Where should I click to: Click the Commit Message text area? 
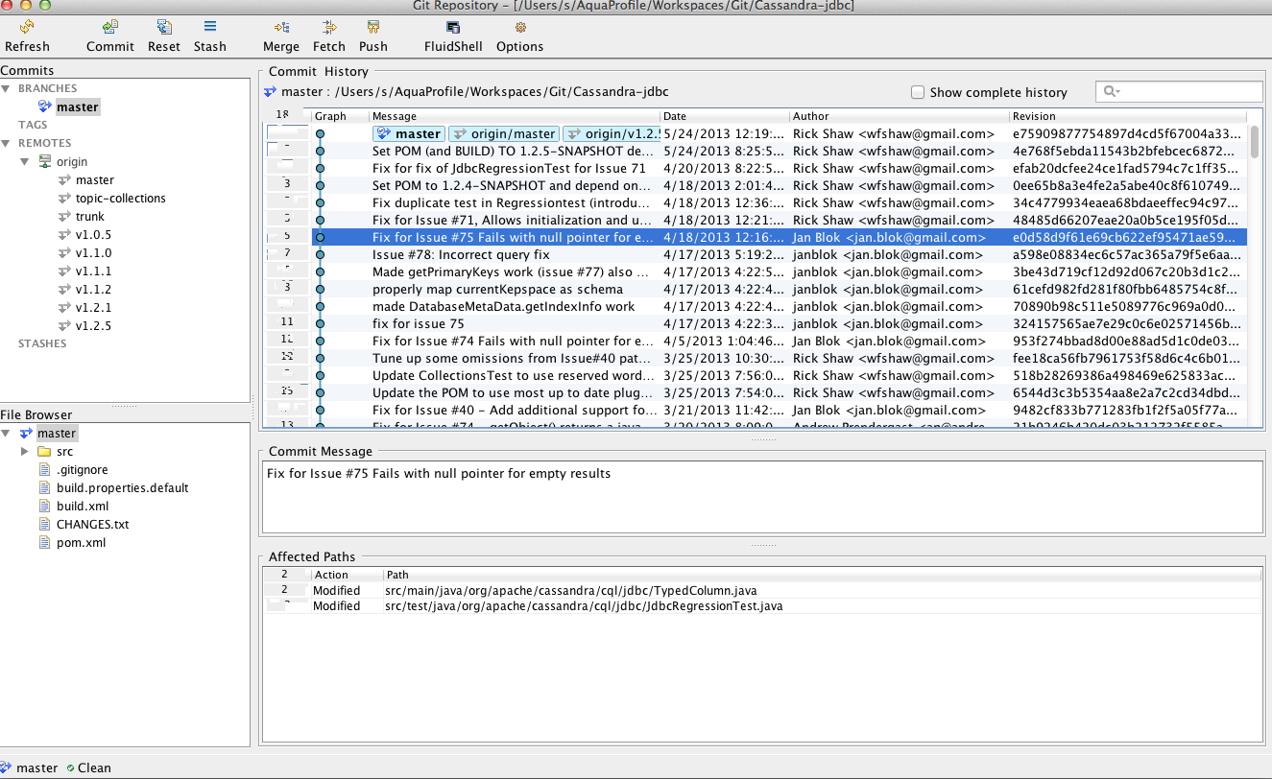pyautogui.click(x=762, y=496)
